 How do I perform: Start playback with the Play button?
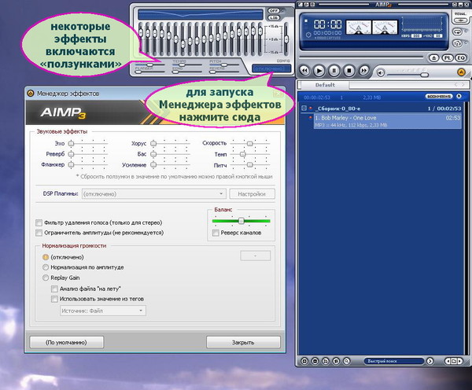point(319,71)
